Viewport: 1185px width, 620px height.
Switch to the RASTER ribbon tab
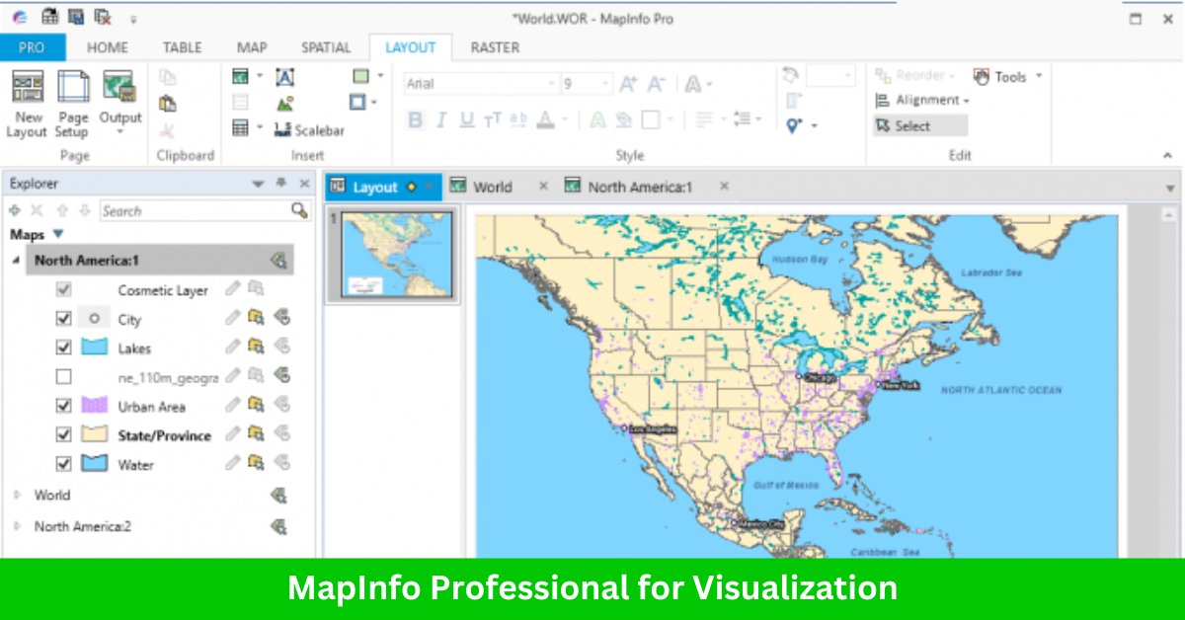(494, 46)
